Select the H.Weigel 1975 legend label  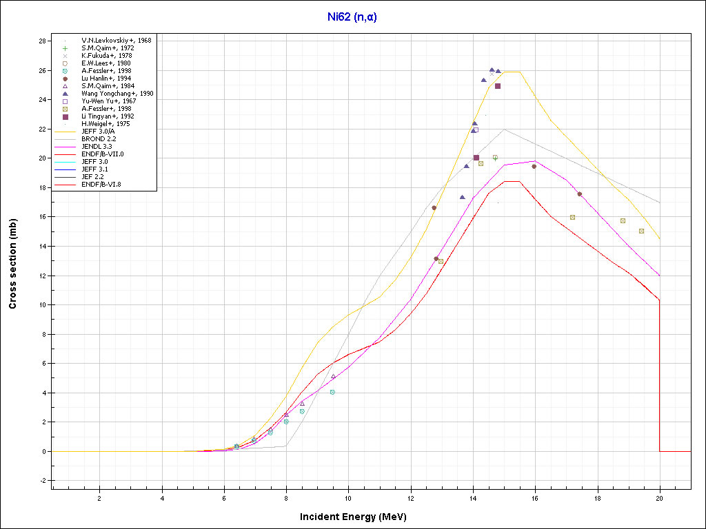pos(104,124)
